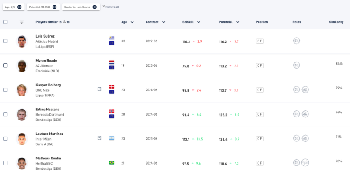Click Luis Suárez's role icon
The image size is (350, 175).
click(x=297, y=41)
